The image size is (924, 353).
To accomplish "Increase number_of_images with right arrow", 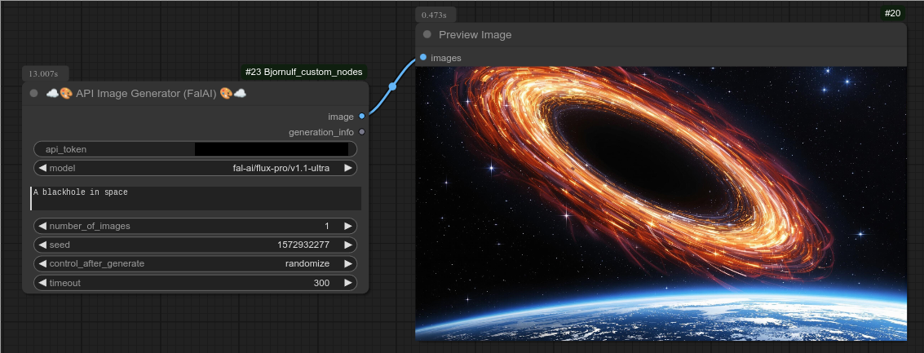I will click(x=348, y=226).
